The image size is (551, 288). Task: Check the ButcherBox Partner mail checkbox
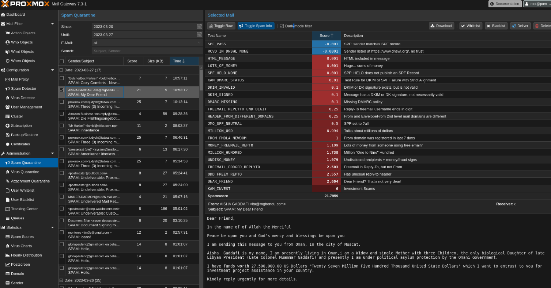pos(62,78)
